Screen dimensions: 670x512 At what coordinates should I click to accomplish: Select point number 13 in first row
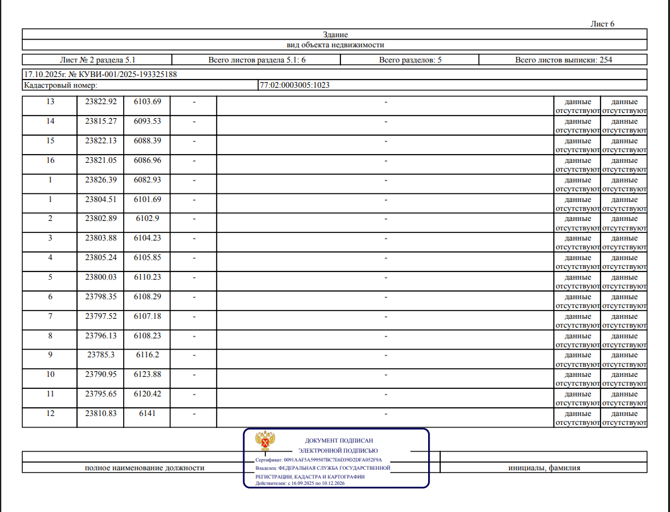pos(50,102)
